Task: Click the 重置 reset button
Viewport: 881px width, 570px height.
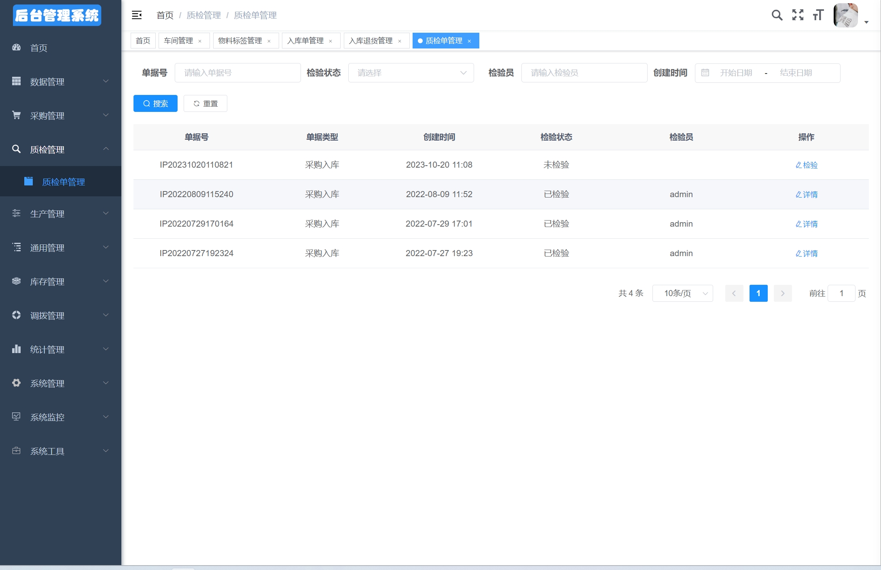Action: click(205, 103)
